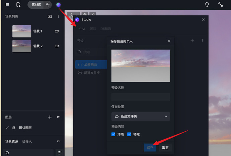Click the path tool icon at top right
This screenshot has width=231, height=156.
pos(221,5)
